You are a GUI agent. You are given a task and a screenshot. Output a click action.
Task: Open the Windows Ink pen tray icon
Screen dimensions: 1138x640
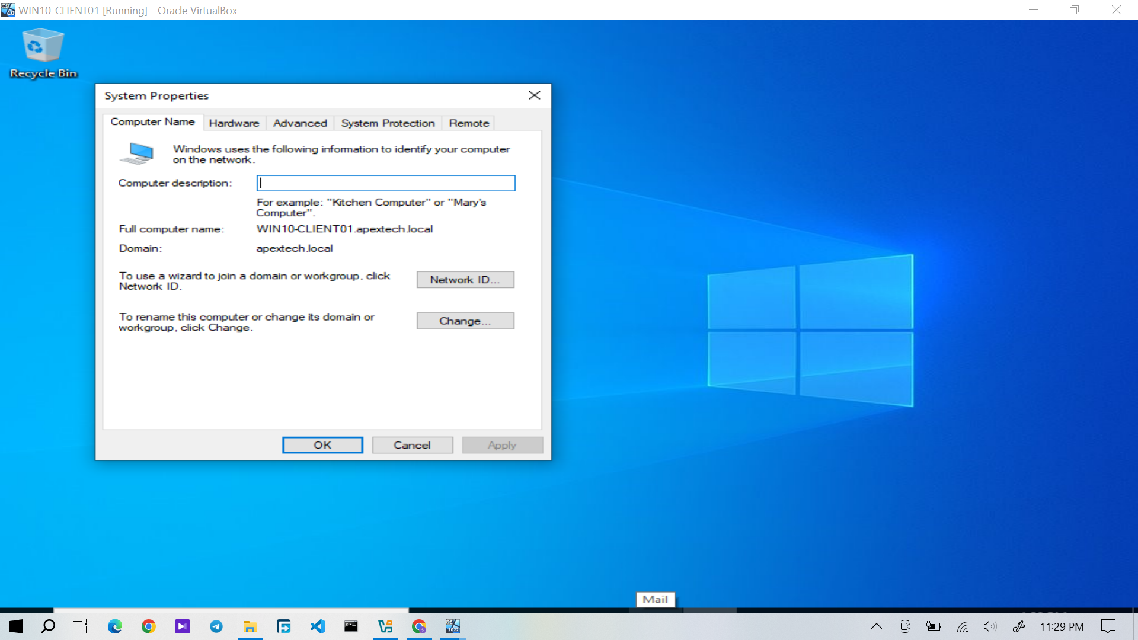pyautogui.click(x=1019, y=626)
